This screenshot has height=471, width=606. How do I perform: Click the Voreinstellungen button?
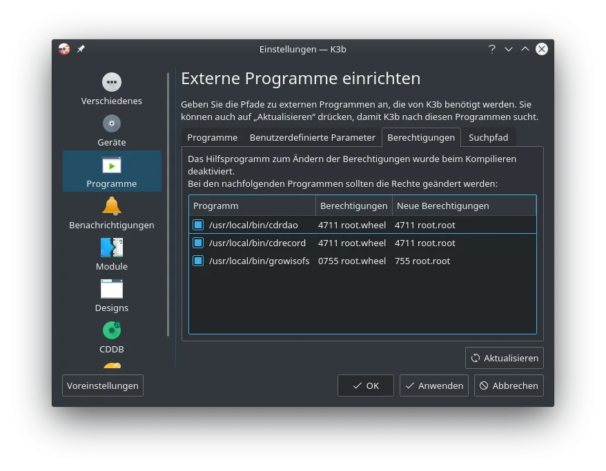(102, 385)
